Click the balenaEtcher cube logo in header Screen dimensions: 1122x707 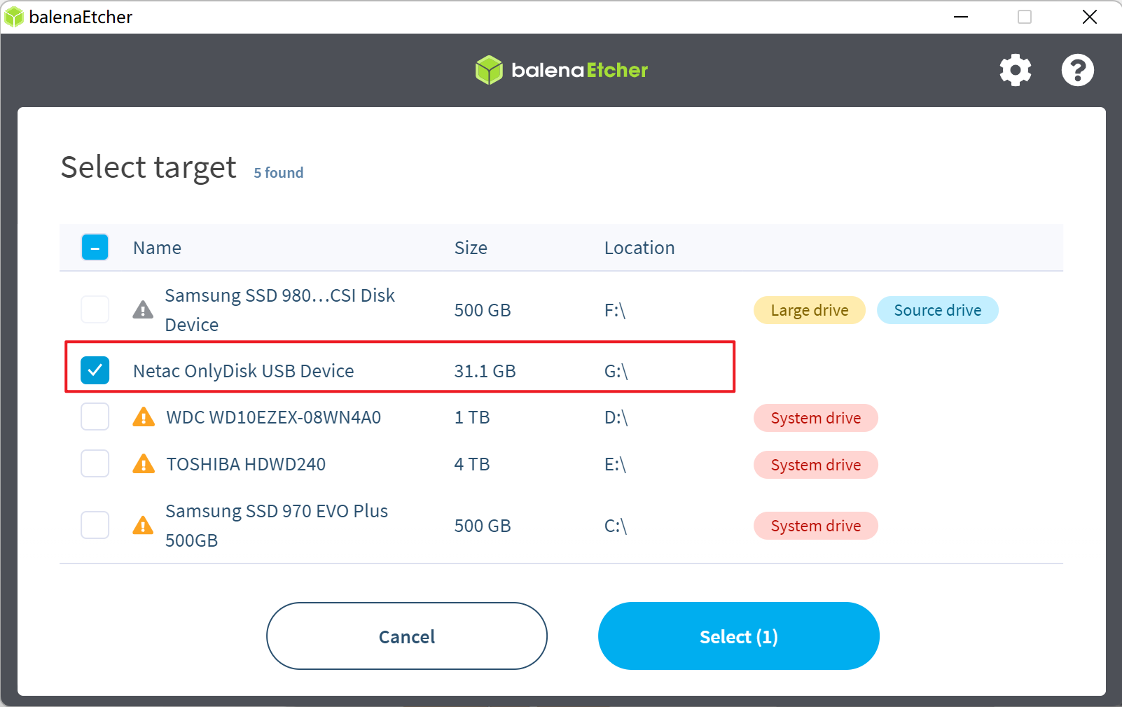489,70
